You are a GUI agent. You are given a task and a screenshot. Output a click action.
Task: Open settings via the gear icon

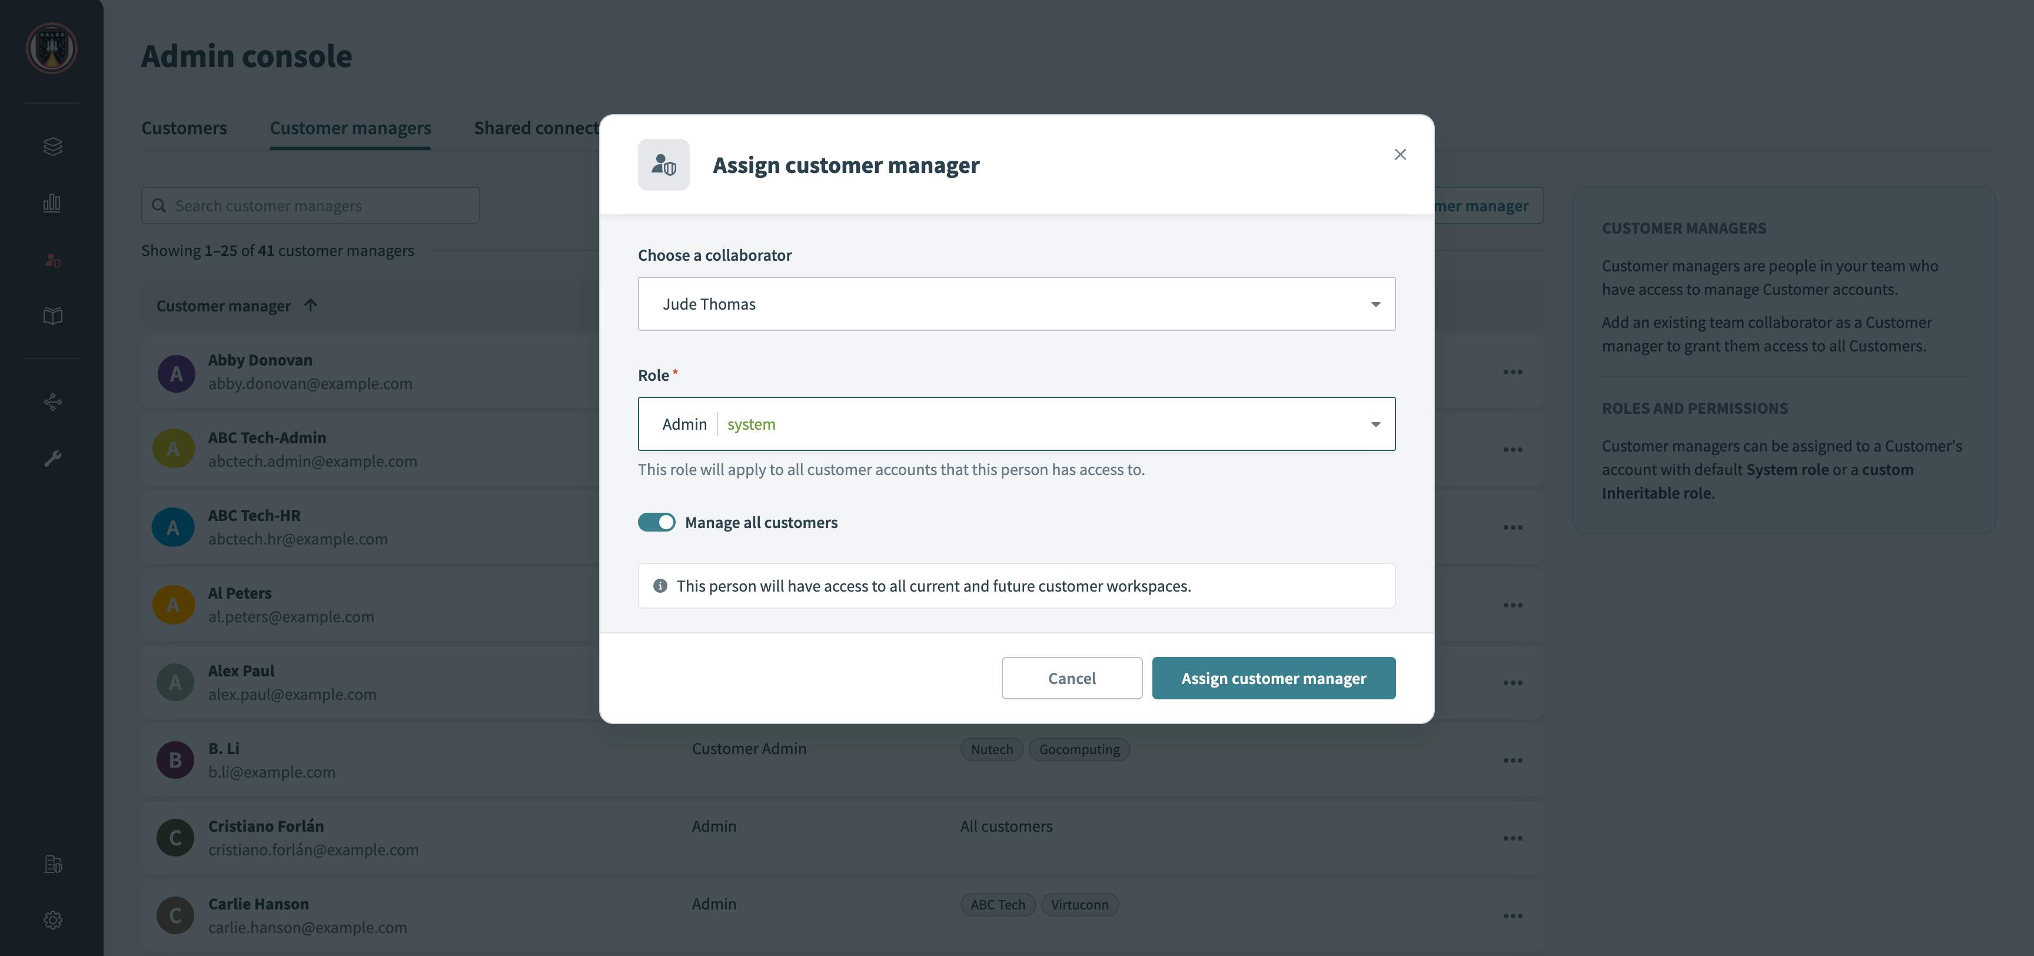pyautogui.click(x=52, y=920)
